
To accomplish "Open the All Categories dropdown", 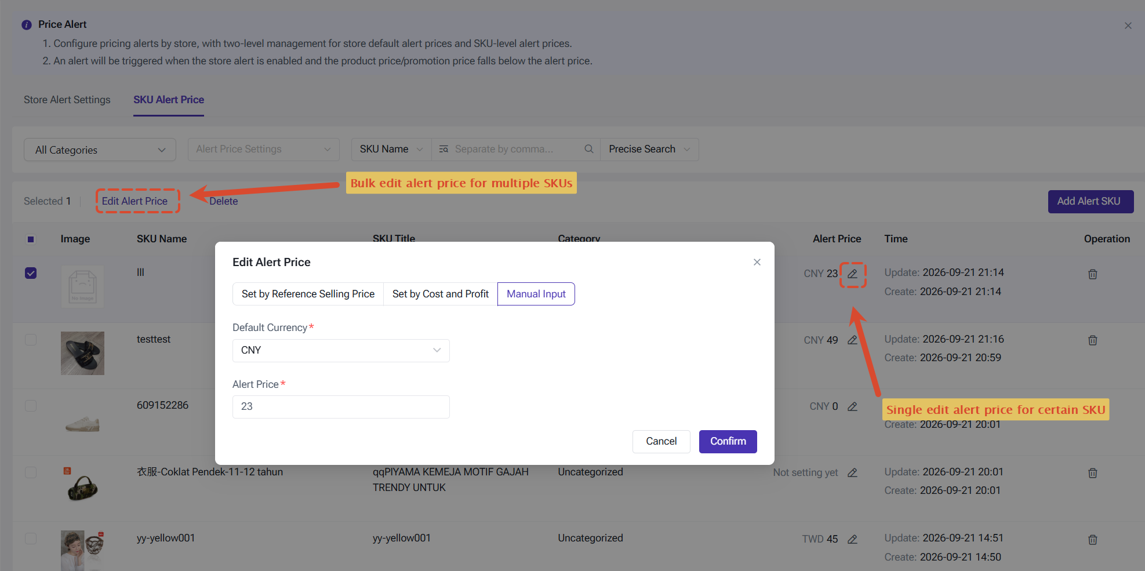I will (100, 150).
